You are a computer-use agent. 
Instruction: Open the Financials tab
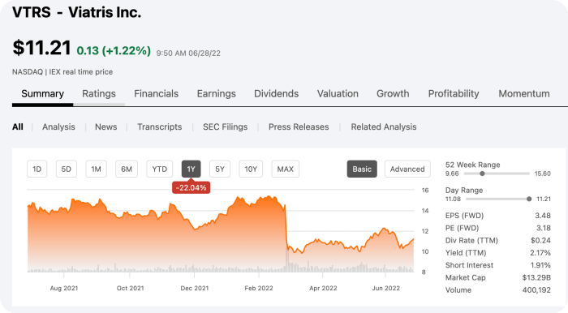point(156,94)
